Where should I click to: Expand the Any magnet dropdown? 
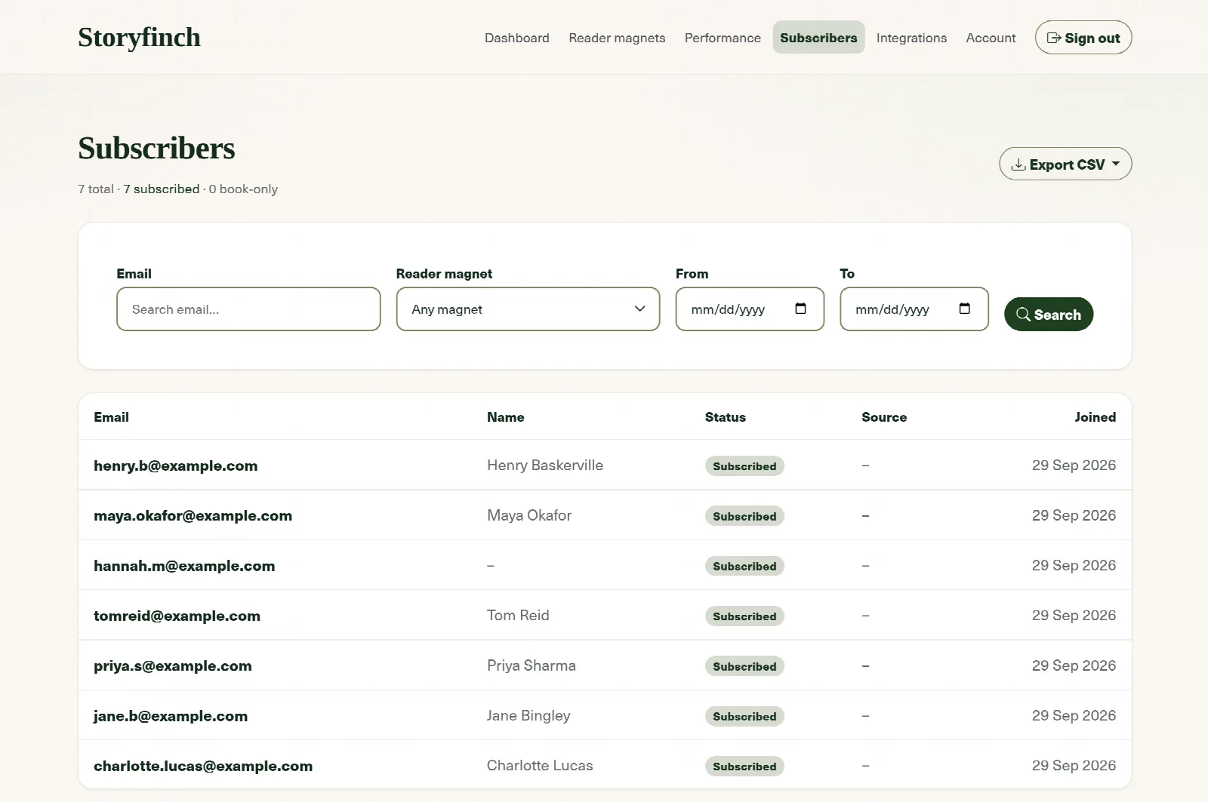click(528, 309)
